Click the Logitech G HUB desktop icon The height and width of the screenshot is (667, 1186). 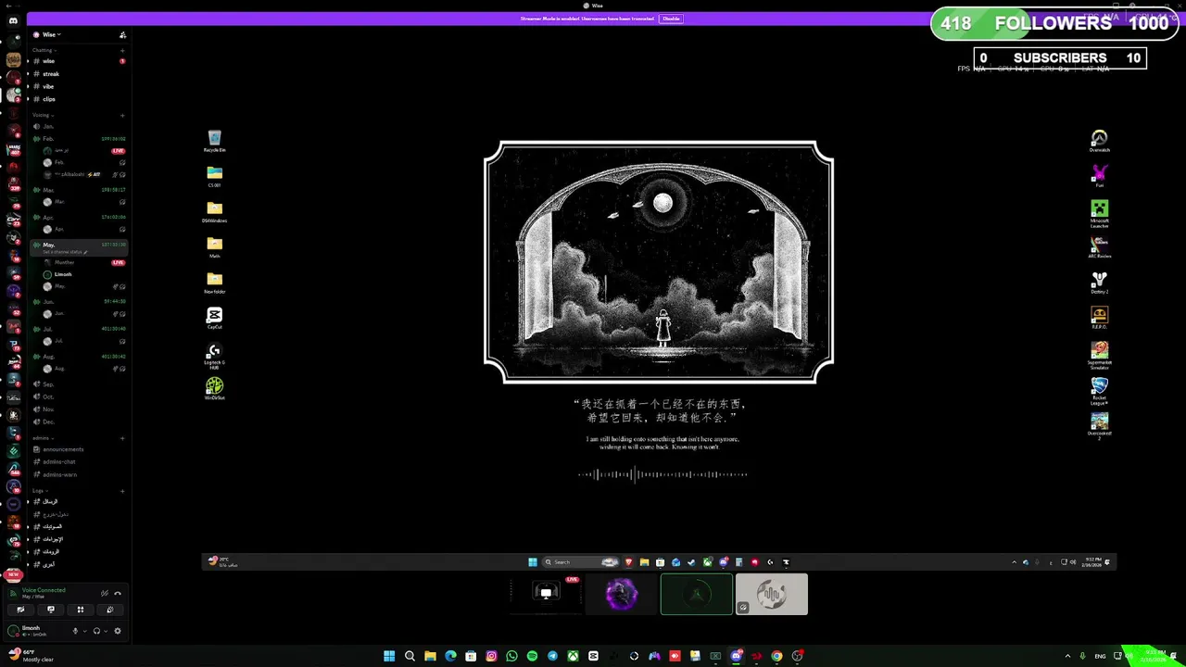click(x=214, y=356)
